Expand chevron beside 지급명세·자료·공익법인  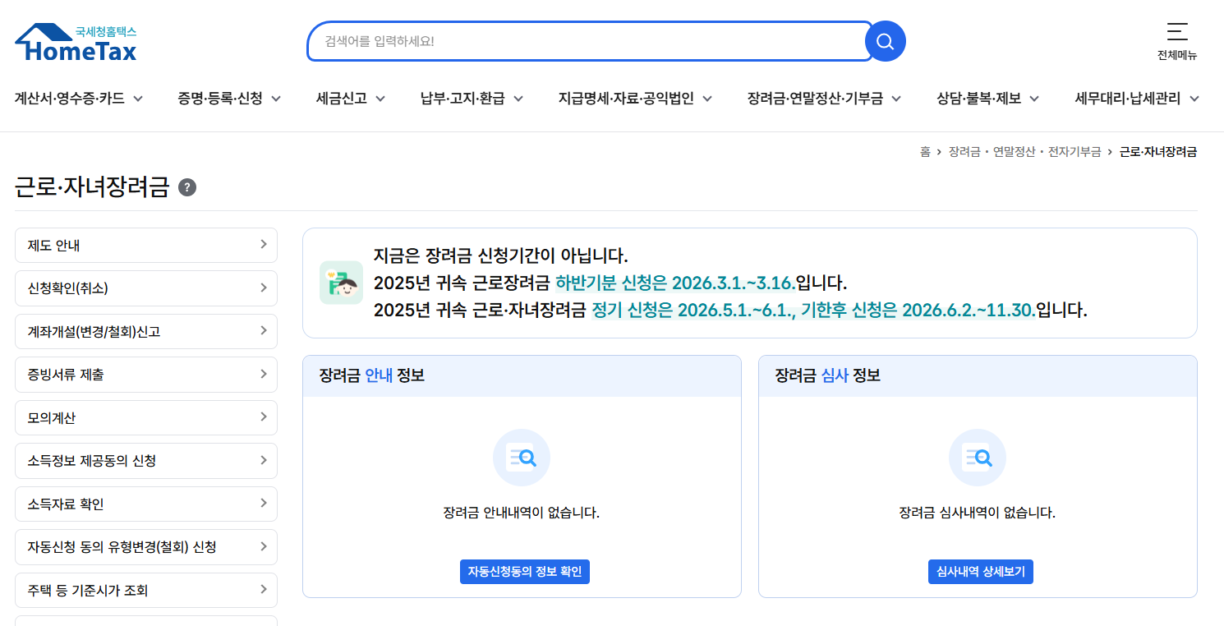[707, 99]
